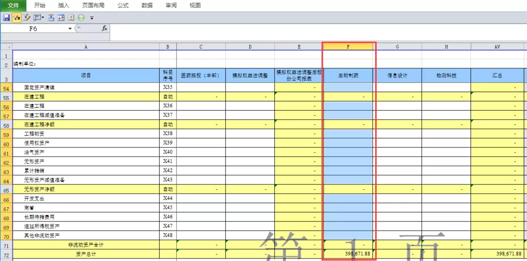Click the 递延所得税资产 cell
Viewport: 527px width, 261px height.
coord(86,226)
